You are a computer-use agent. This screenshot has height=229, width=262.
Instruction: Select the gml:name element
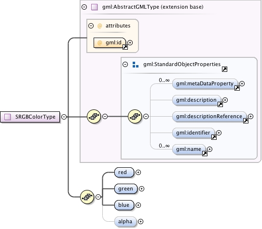189,149
